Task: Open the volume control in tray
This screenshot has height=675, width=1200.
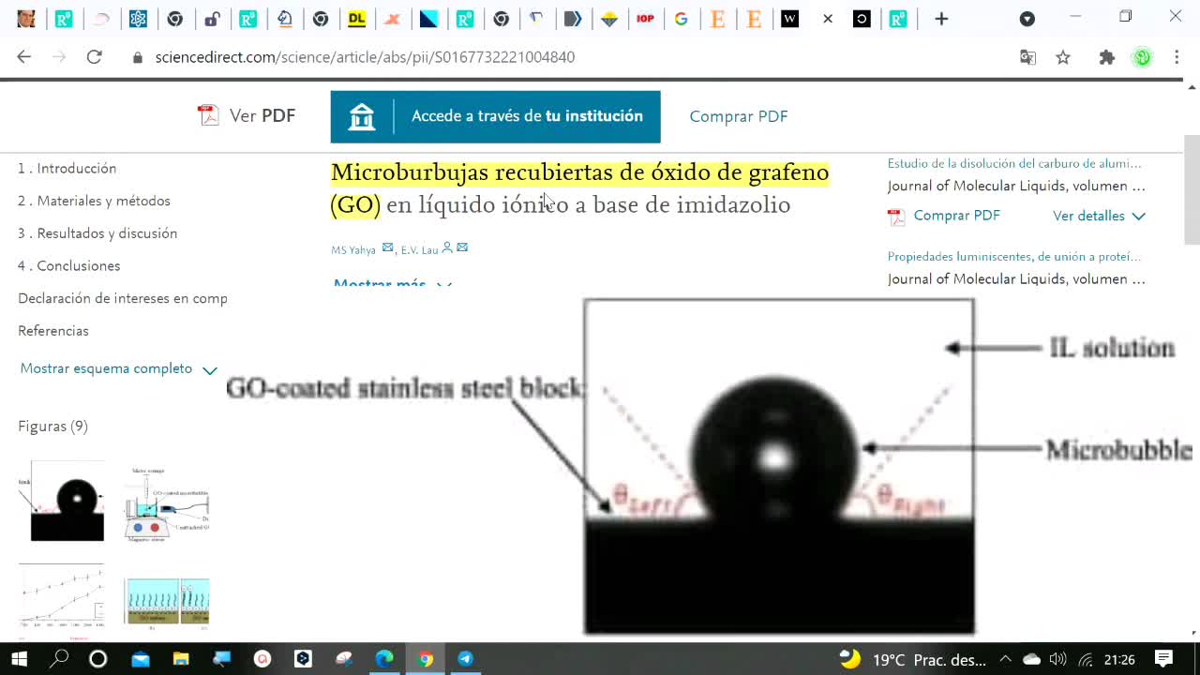Action: [x=1058, y=659]
